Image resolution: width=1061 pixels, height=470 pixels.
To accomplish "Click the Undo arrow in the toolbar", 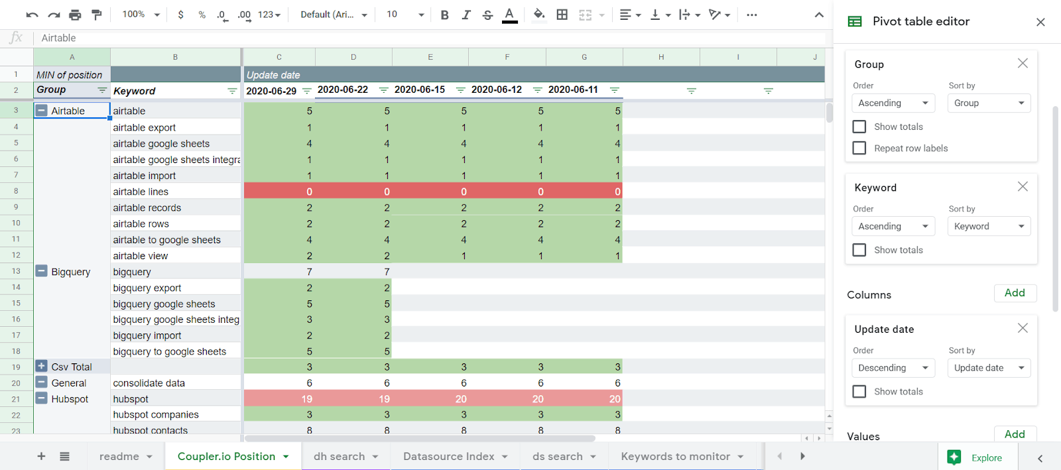I will click(32, 15).
